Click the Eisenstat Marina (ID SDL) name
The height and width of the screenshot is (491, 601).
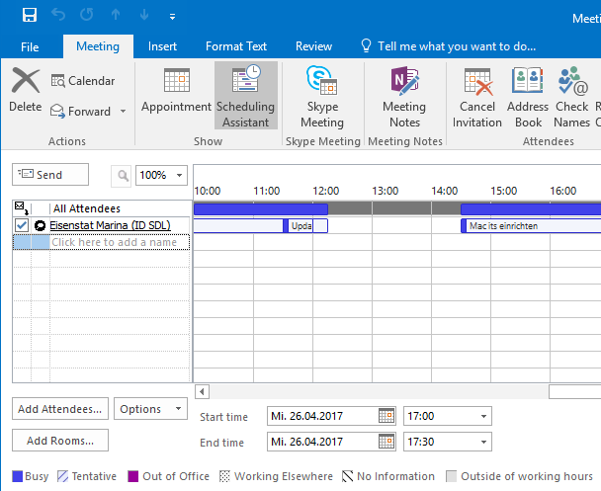(110, 225)
